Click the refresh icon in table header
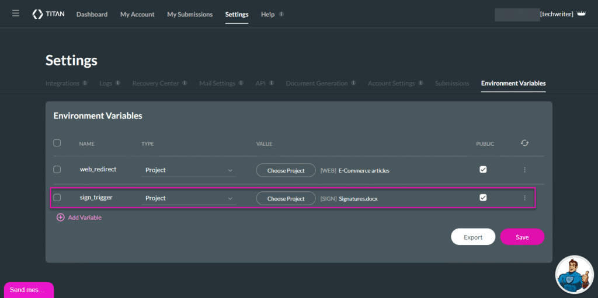This screenshot has width=598, height=298. click(524, 143)
